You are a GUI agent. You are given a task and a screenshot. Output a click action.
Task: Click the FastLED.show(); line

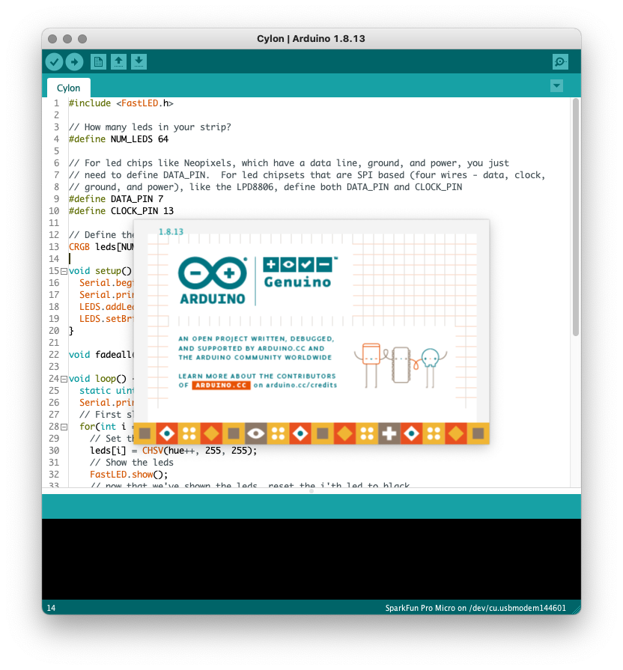129,475
